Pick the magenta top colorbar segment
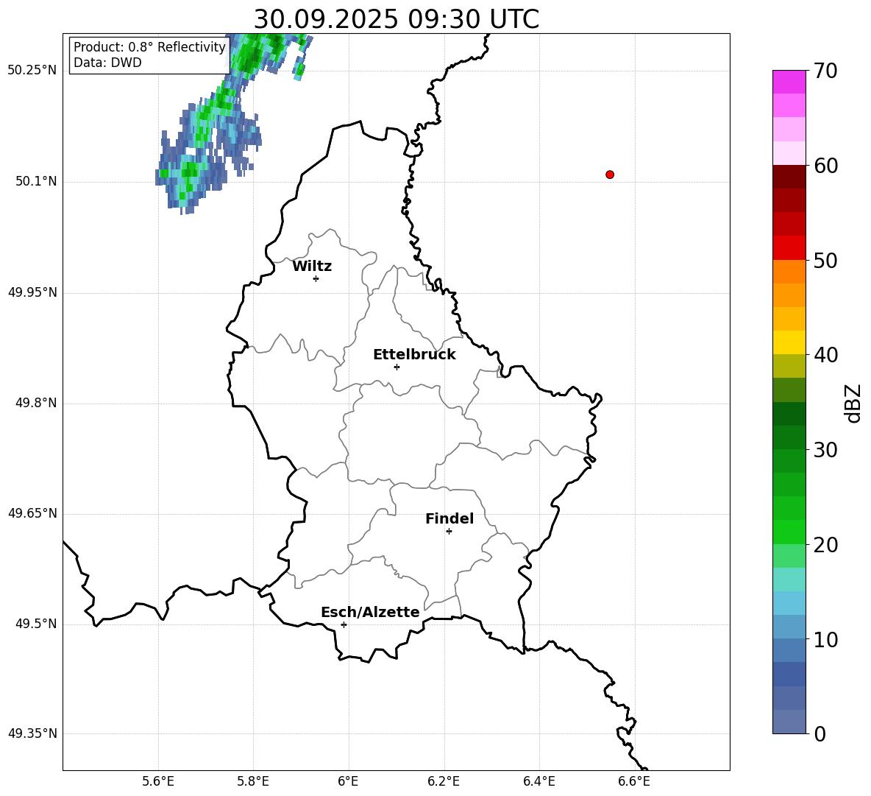 [789, 82]
